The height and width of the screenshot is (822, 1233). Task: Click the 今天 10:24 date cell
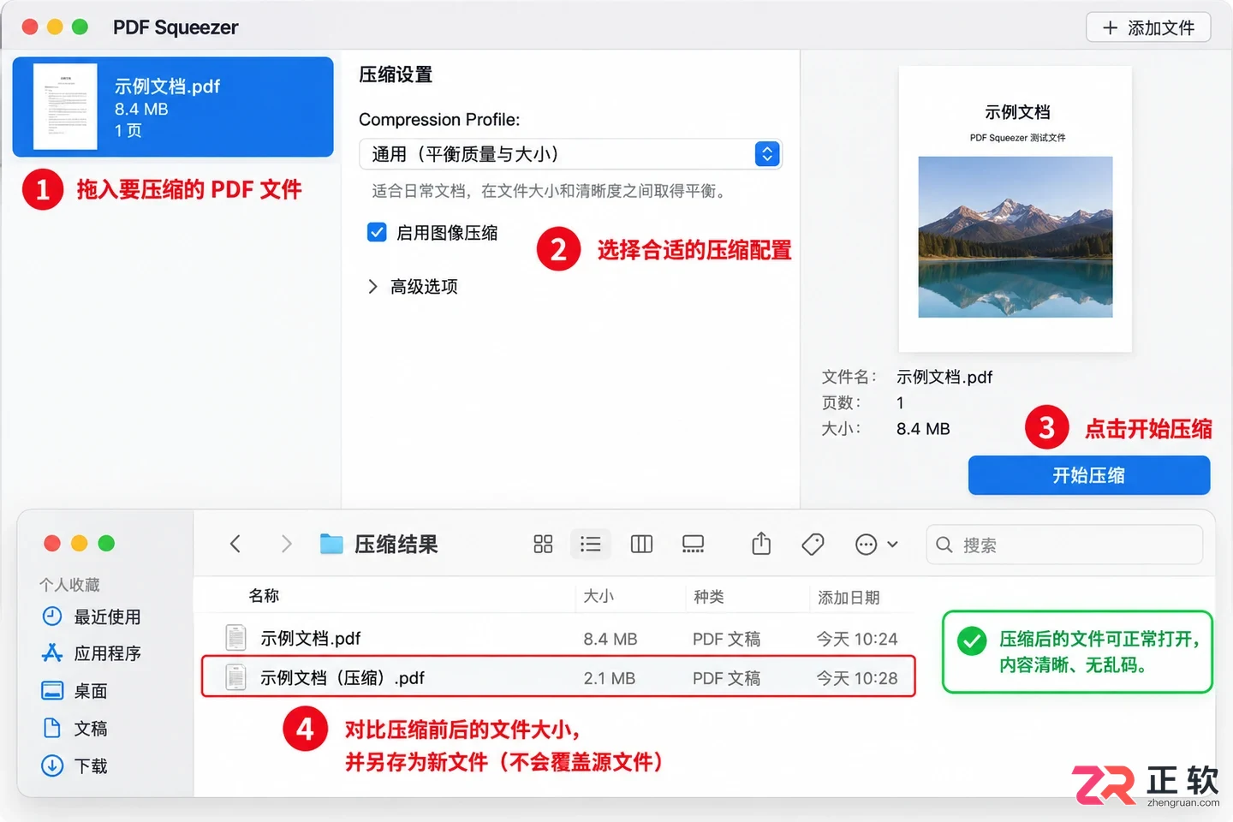(857, 639)
